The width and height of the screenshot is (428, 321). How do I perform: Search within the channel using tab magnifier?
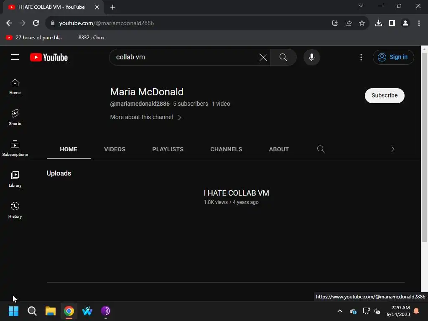tap(321, 149)
